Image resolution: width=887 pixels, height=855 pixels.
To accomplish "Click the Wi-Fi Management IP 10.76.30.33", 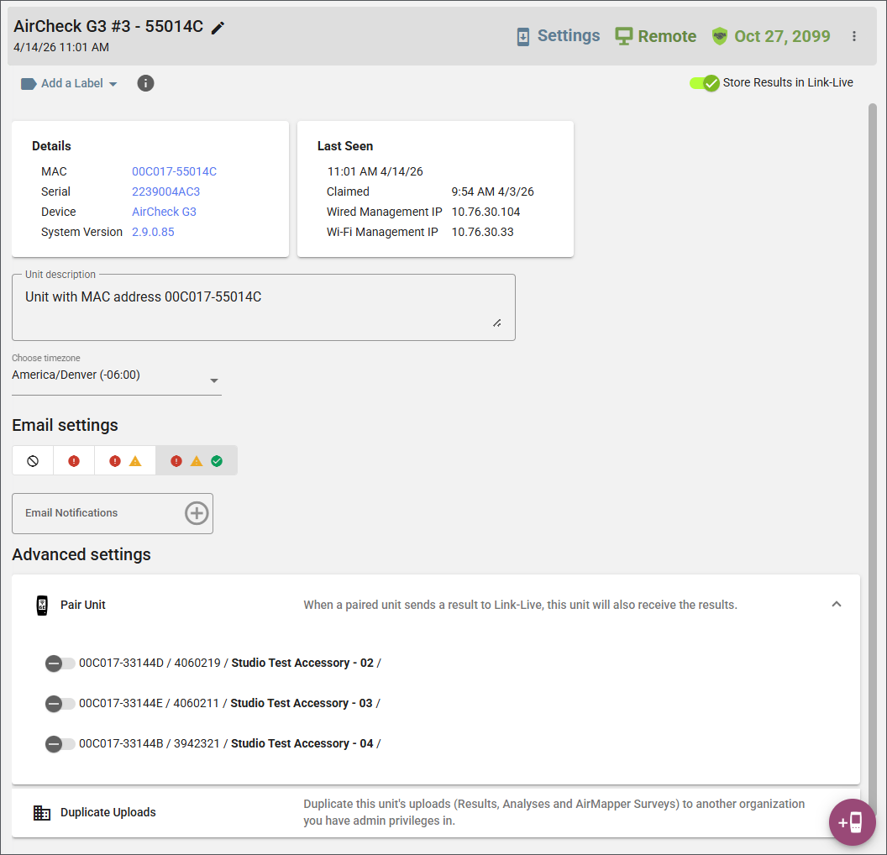I will (x=482, y=232).
